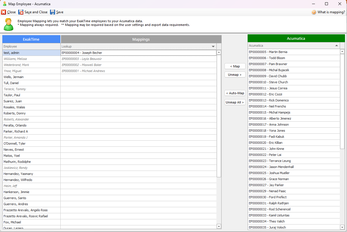
Task: Click mapping EP00000002 - Maxwell Baker
Action: pos(138,65)
